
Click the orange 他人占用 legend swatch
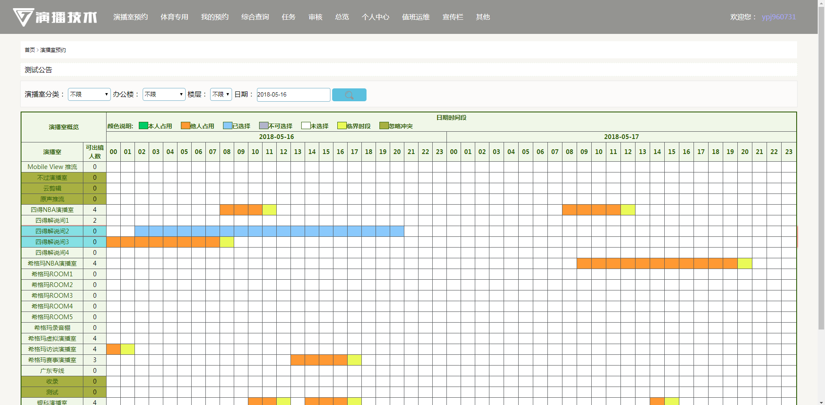pos(185,126)
